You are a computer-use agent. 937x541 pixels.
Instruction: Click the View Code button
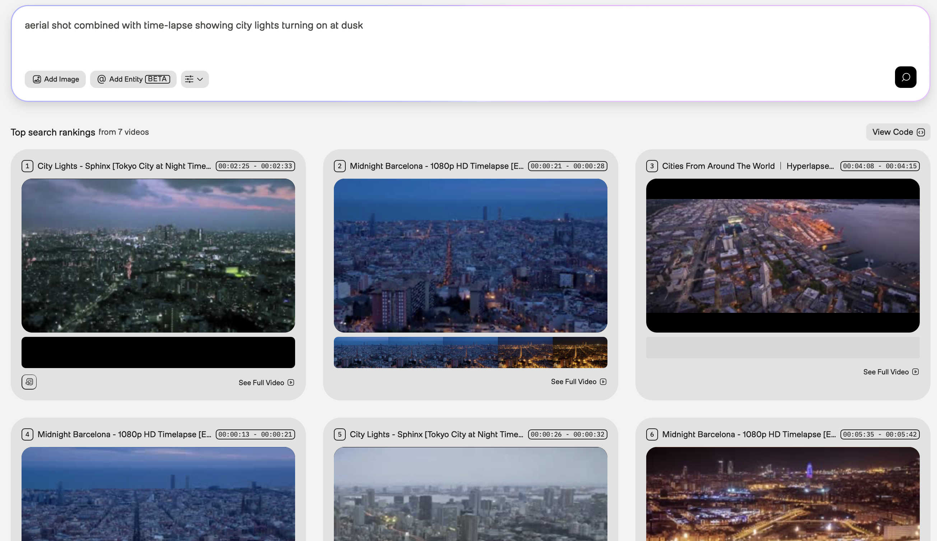(x=898, y=132)
